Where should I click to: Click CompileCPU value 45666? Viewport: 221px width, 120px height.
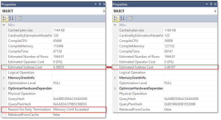[x=57, y=41]
